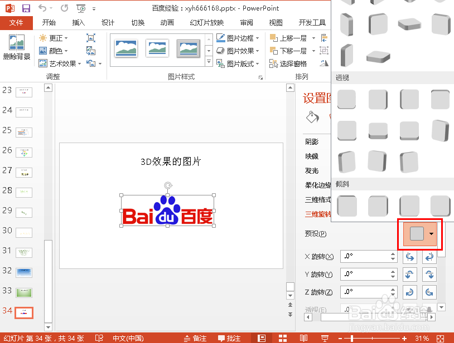Screen dimensions: 454x343
Task: Click the rotate left X axis icon
Action: (410, 257)
